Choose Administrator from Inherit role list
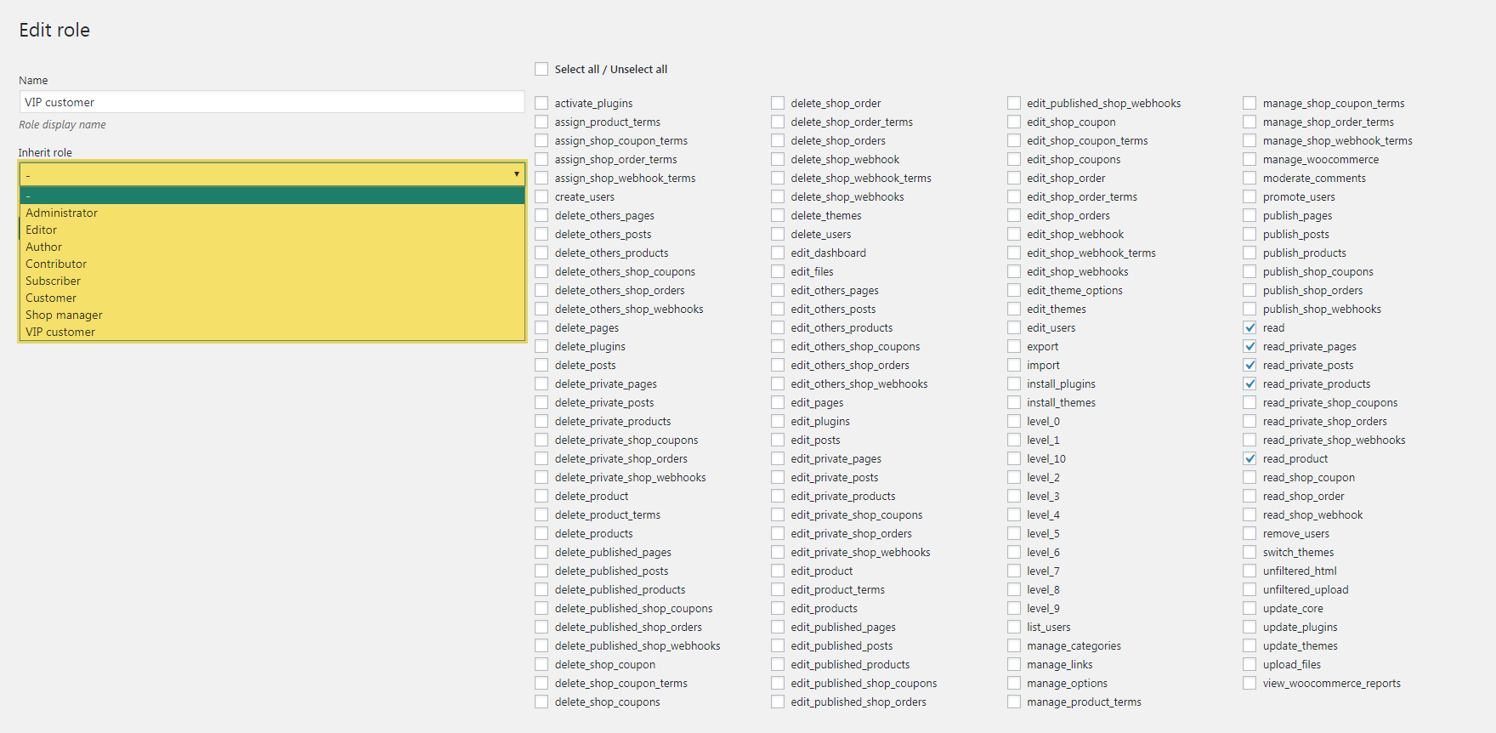Image resolution: width=1496 pixels, height=733 pixels. [x=272, y=213]
